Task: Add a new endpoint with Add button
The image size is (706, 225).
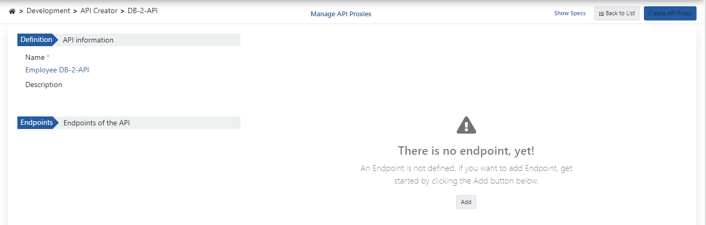Action: (x=466, y=202)
